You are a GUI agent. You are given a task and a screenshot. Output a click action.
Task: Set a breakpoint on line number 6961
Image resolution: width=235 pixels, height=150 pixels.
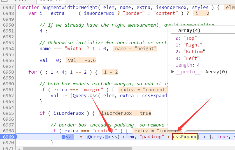[8, 90]
